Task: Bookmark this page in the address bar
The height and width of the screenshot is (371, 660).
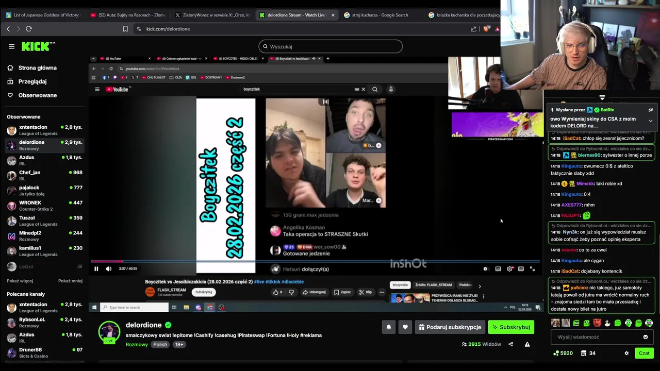Action: 125,29
